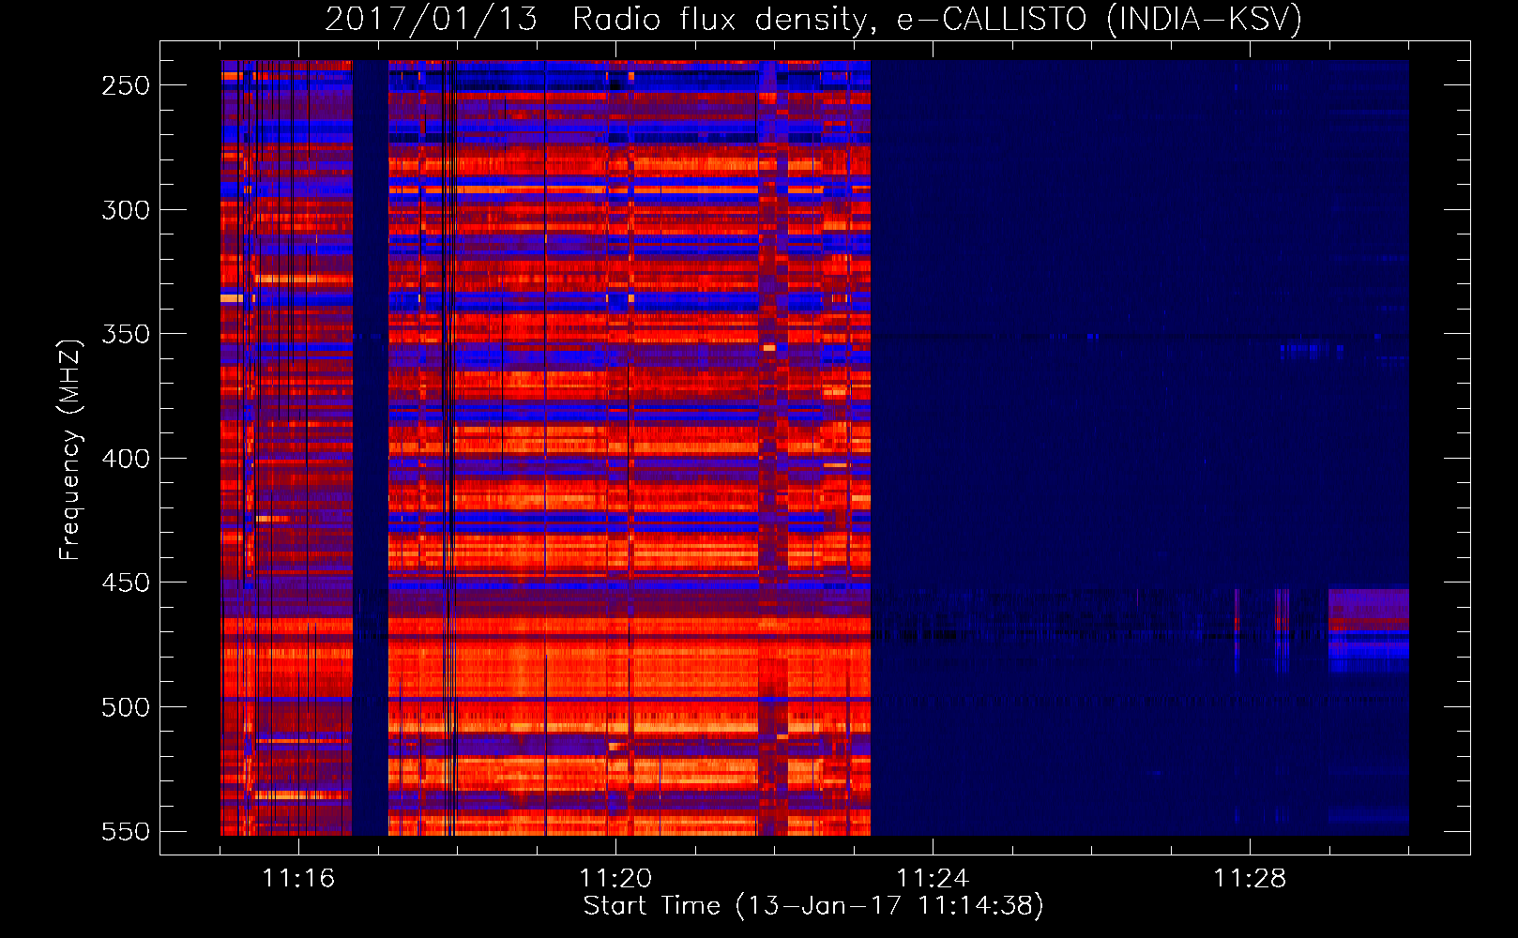Screen dimensions: 1518x938
Task: Click the 11:28 time tick label
Action: tap(1250, 878)
